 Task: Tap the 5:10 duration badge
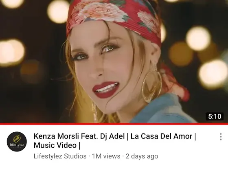click(x=215, y=116)
